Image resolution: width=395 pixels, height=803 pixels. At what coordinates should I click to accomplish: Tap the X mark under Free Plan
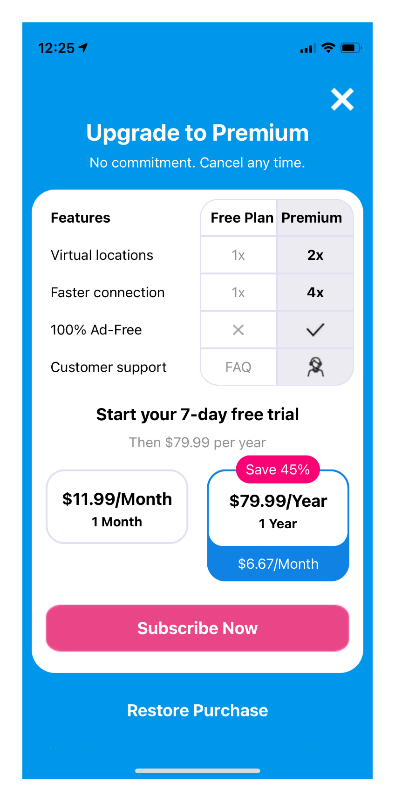click(238, 330)
